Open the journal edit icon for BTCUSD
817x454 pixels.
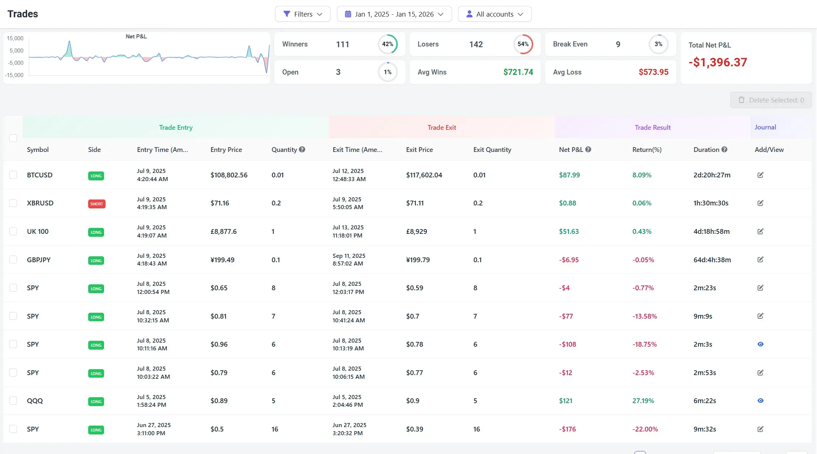760,175
